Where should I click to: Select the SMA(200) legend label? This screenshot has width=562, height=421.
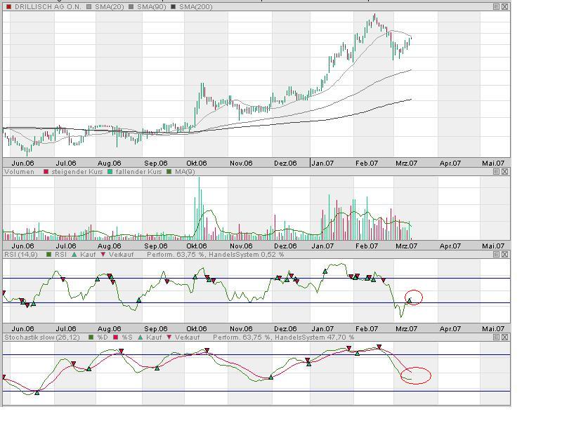click(196, 7)
